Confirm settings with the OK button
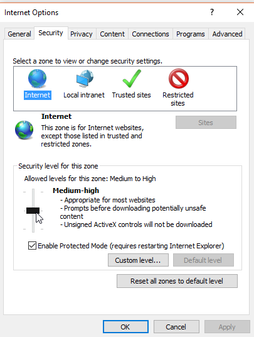254x337 pixels. pos(125,327)
